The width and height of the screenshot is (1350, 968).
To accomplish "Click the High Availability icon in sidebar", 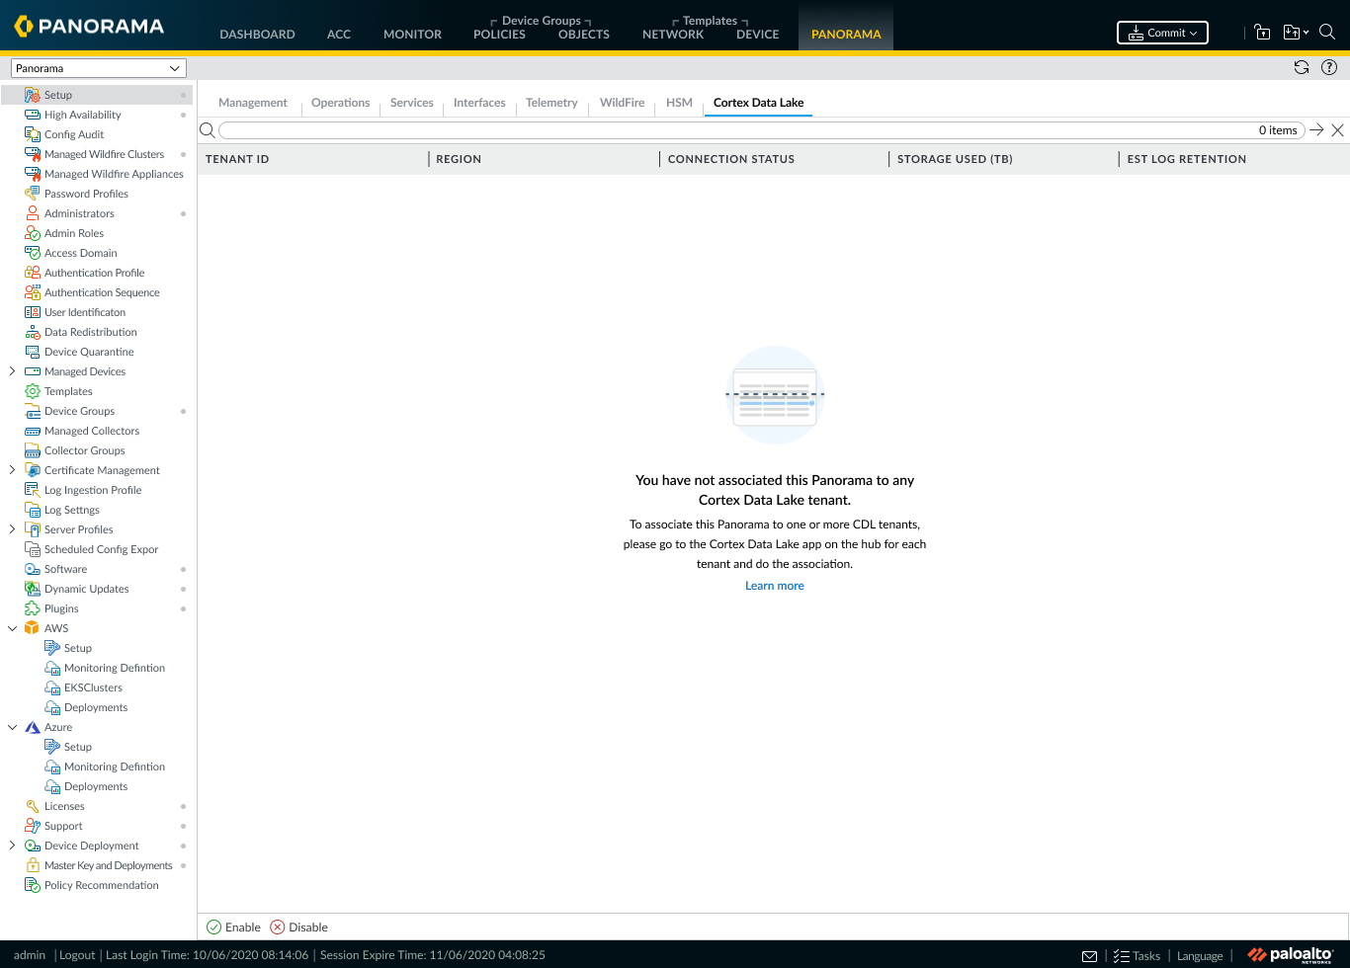I will coord(33,115).
